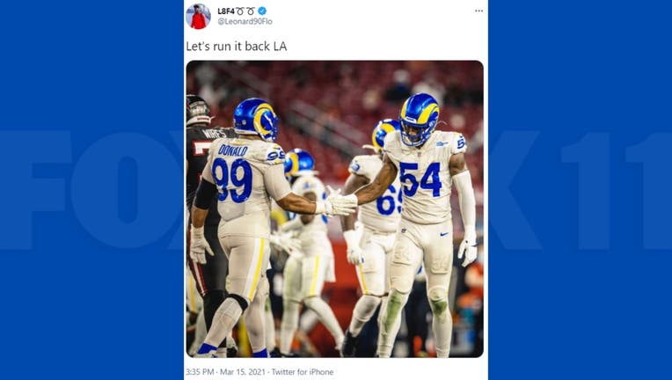Screen dimensions: 672x380
Task: Open the @Leonard90Flo handle link
Action: (245, 21)
